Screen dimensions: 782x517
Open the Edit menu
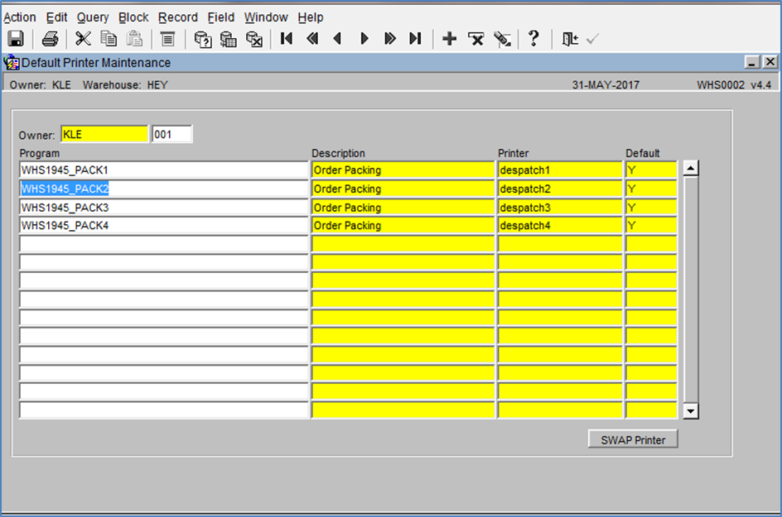pyautogui.click(x=57, y=17)
